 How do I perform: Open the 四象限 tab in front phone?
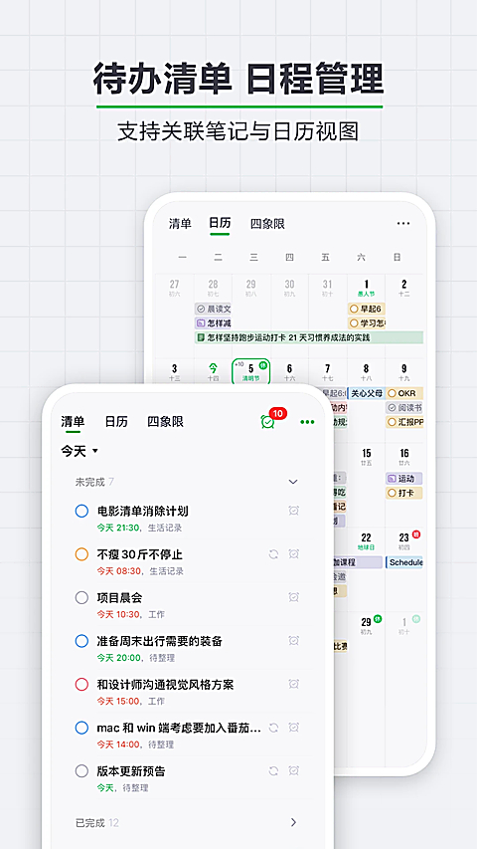[166, 422]
